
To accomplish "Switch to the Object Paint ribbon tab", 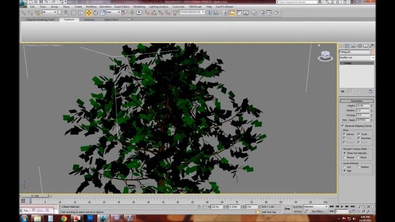I will point(111,19).
